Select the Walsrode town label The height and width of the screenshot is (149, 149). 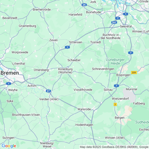pos(84,109)
